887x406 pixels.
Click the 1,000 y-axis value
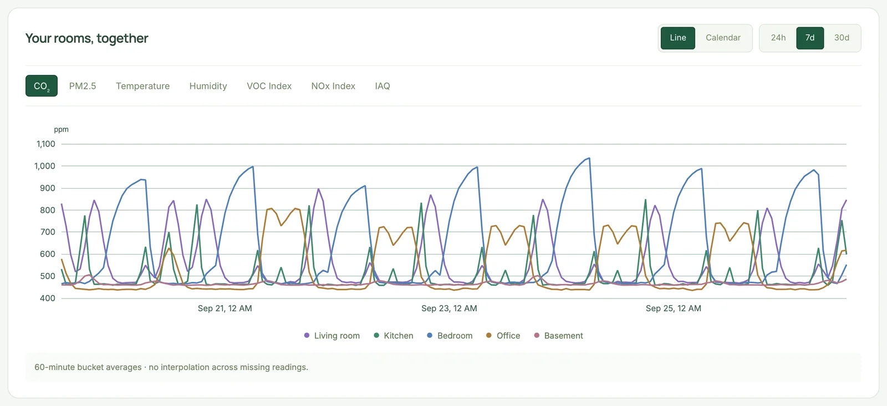(45, 166)
